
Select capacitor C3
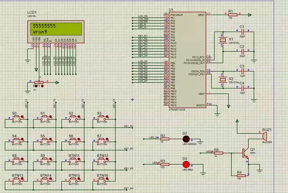[x=243, y=71]
